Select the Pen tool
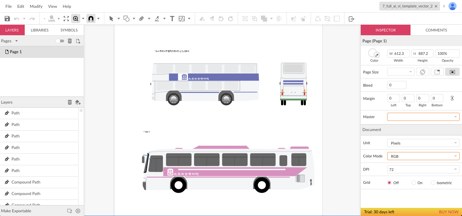The image size is (462, 216). 142,18
